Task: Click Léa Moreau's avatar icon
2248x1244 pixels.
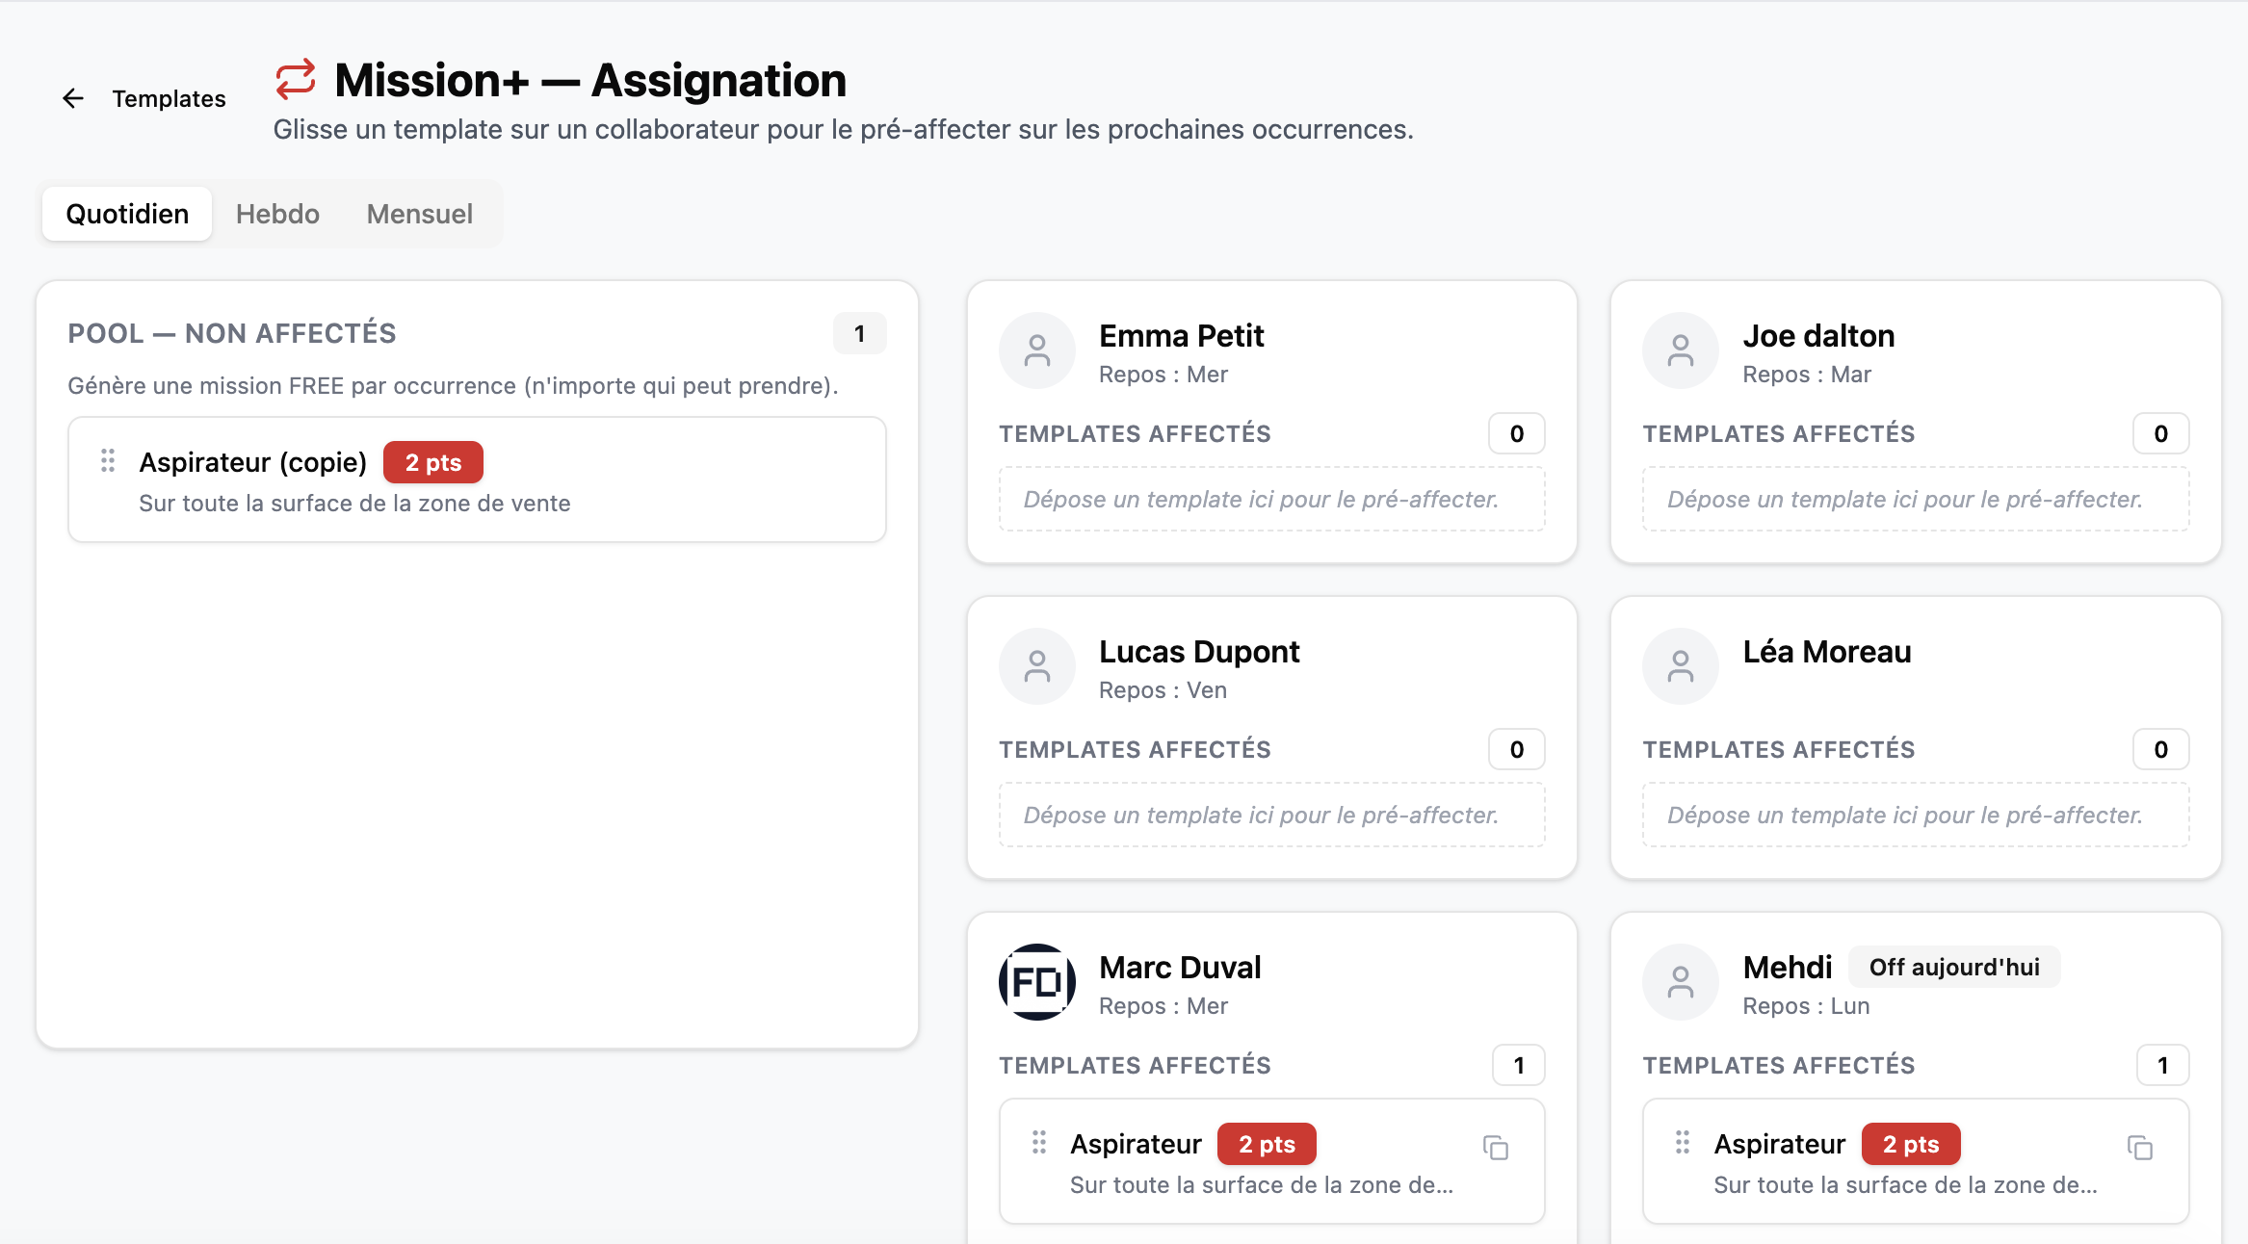Action: click(1681, 666)
